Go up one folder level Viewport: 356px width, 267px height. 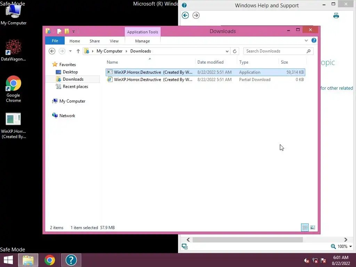[78, 51]
